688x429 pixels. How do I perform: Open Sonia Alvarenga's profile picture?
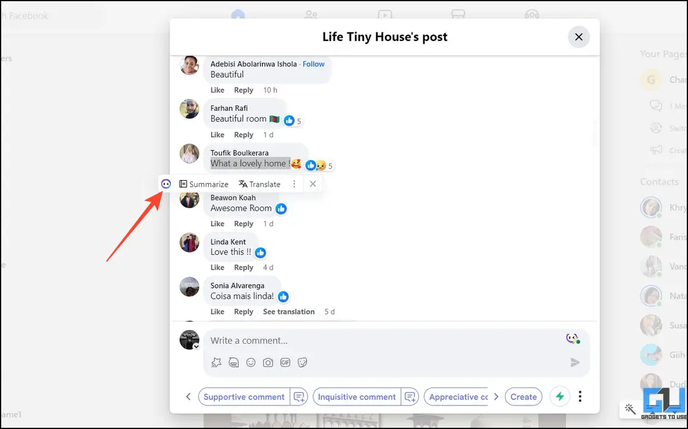190,286
